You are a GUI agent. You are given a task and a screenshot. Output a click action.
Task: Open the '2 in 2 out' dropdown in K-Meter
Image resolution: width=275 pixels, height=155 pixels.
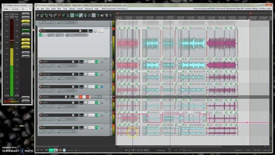15,9
